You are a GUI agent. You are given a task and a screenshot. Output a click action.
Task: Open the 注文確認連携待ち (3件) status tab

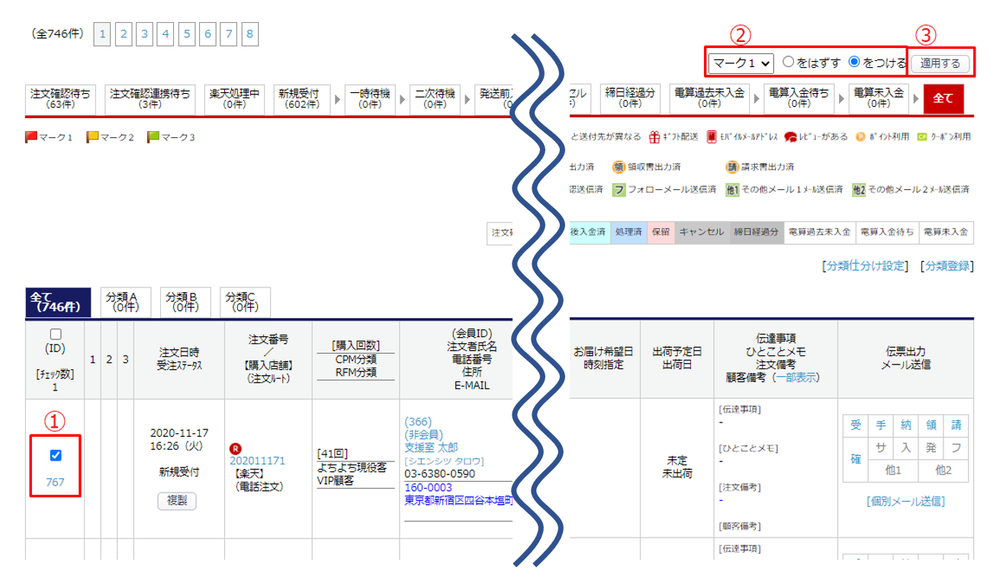(x=150, y=98)
